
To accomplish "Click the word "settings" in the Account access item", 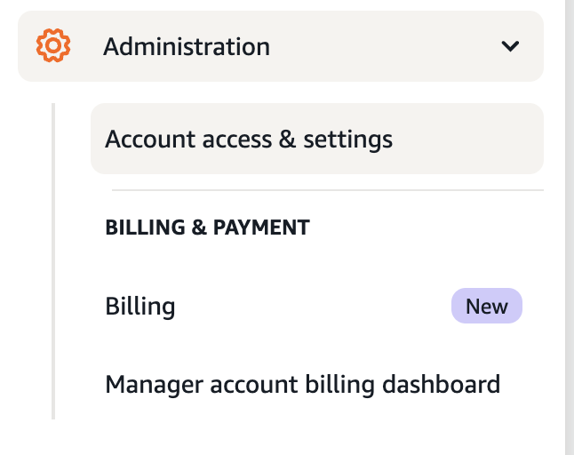I will point(348,140).
